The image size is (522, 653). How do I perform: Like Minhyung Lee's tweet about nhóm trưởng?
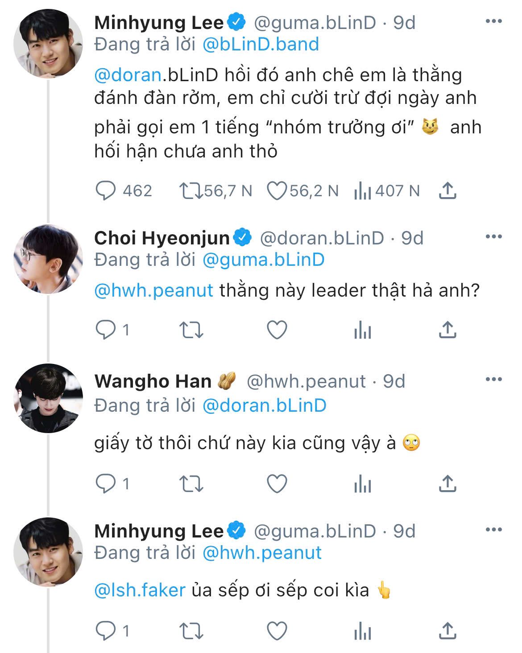(277, 191)
